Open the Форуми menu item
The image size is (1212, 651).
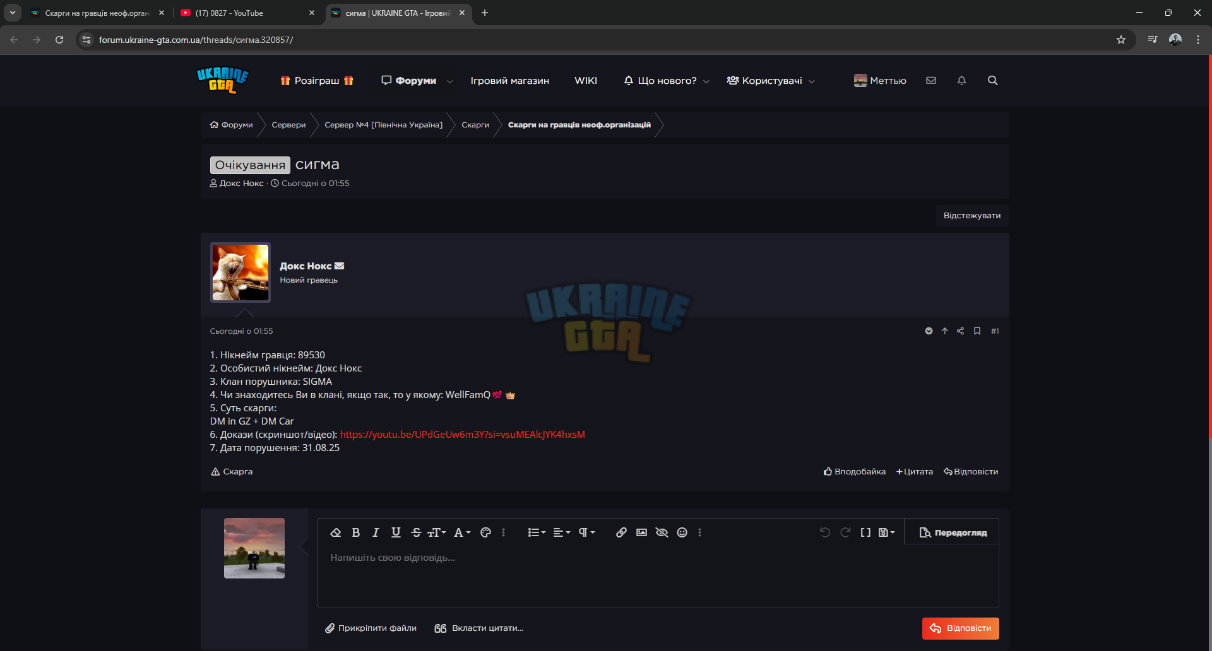point(409,81)
